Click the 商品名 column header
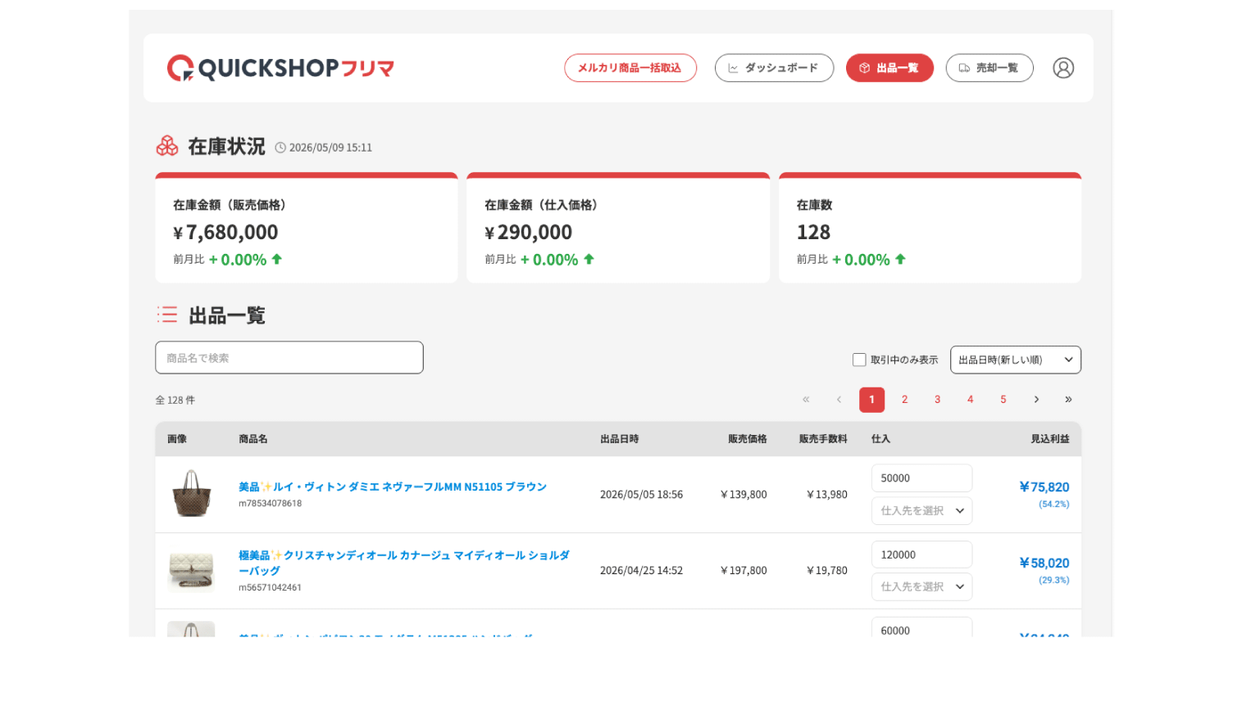 pyautogui.click(x=253, y=439)
